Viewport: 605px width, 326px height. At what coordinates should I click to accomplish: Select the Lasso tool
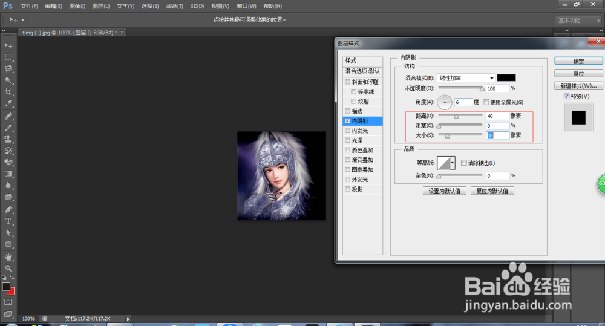point(8,69)
